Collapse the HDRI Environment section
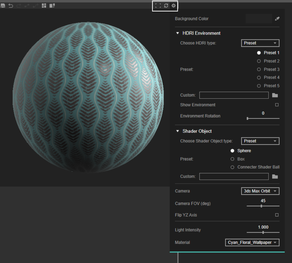 click(178, 33)
